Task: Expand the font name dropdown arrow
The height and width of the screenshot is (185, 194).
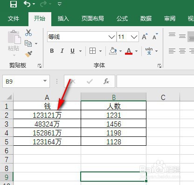Action: click(x=111, y=37)
